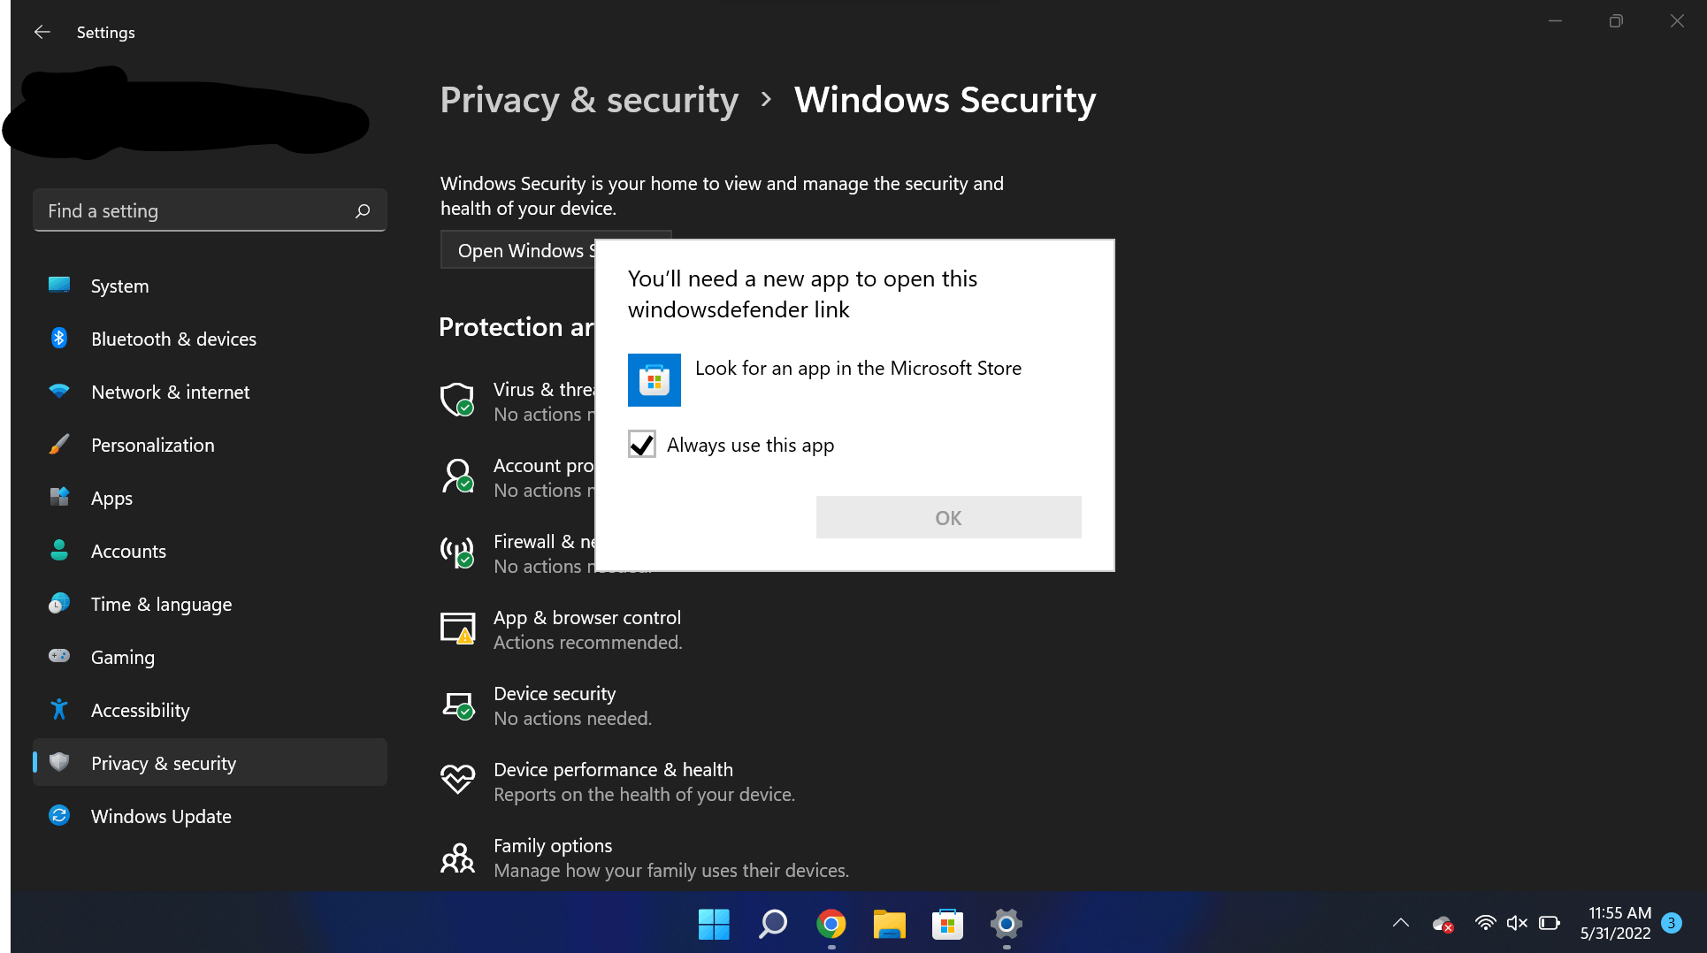Open Personalization settings
The image size is (1707, 953).
coord(210,445)
